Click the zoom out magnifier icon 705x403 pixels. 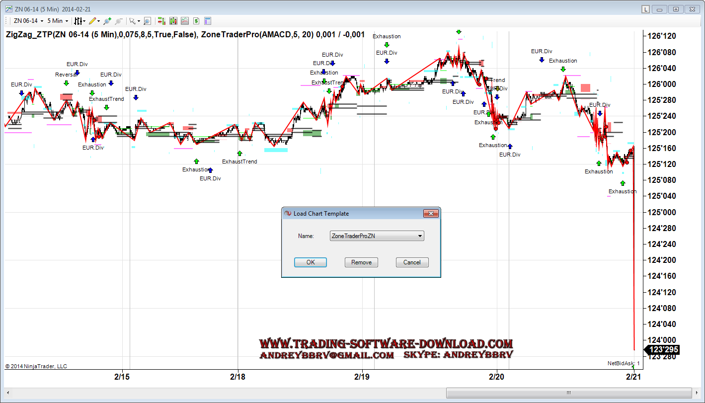[118, 21]
